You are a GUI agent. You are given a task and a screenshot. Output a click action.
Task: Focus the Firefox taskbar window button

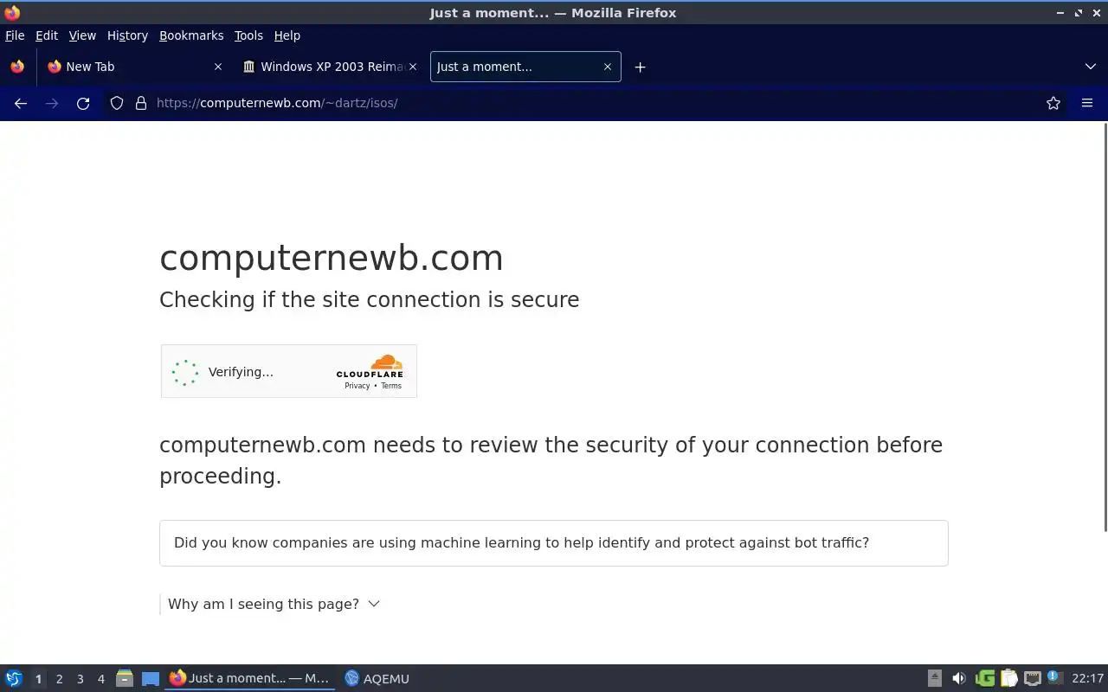tap(250, 679)
